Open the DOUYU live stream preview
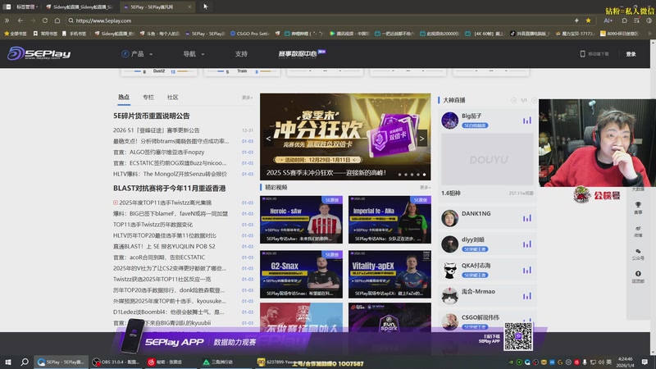Screen dimensions: 656x369 pyautogui.click(x=487, y=159)
